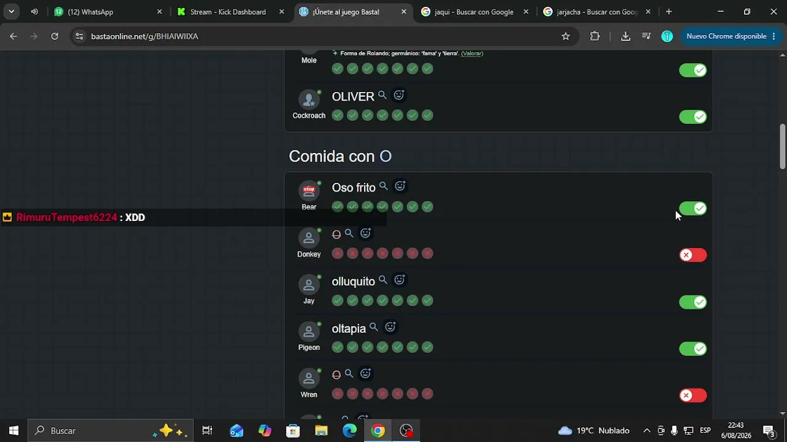Click the Valorar link

(472, 53)
